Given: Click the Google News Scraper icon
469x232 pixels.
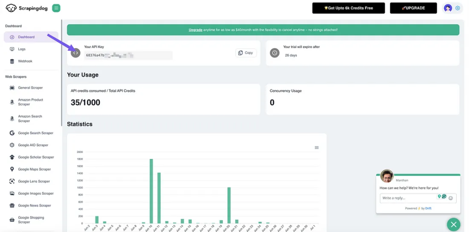Looking at the screenshot, I should [x=12, y=206].
